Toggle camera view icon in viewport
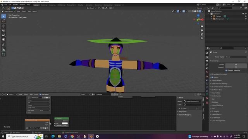This screenshot has width=248, height=139. (x=201, y=34)
